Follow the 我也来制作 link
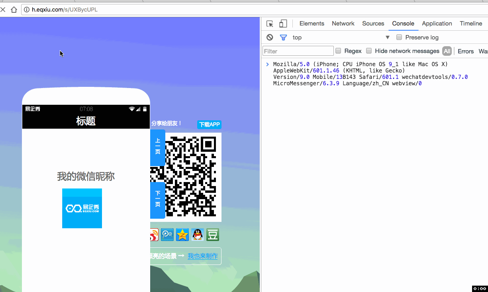This screenshot has width=488, height=292. 202,256
